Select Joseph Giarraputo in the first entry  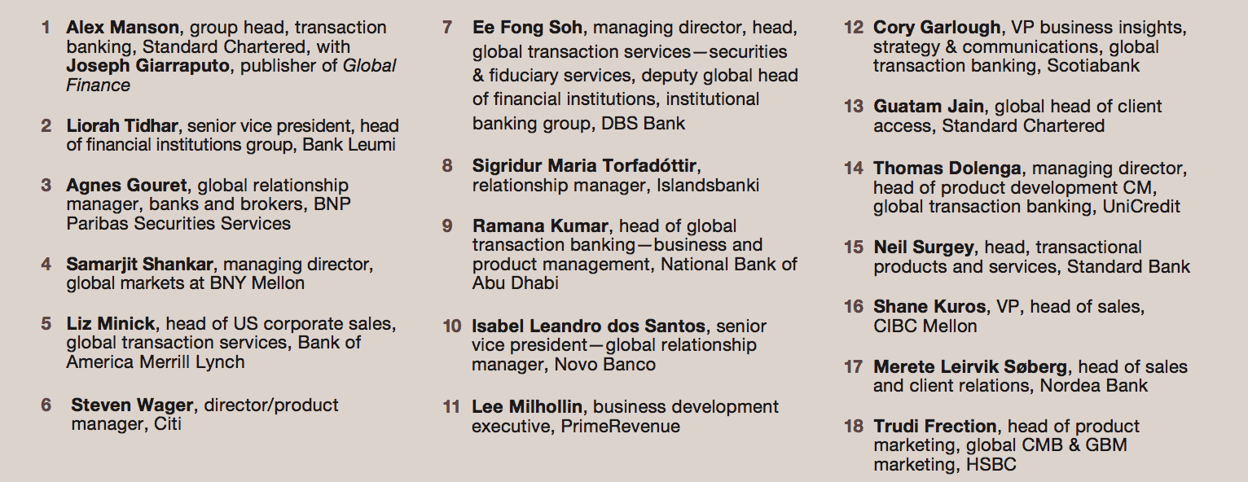(148, 66)
